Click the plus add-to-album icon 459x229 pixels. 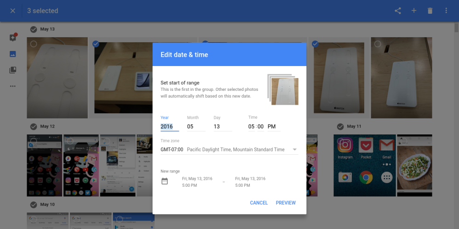point(414,11)
